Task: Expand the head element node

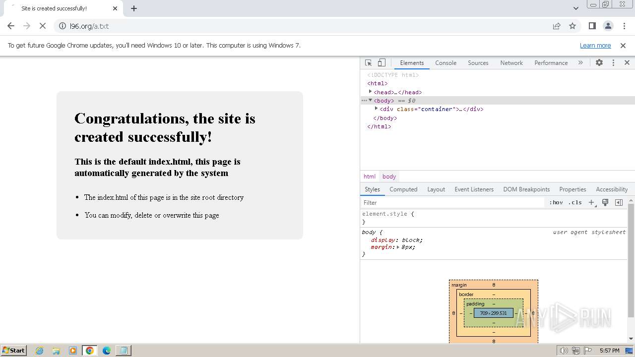Action: click(370, 92)
